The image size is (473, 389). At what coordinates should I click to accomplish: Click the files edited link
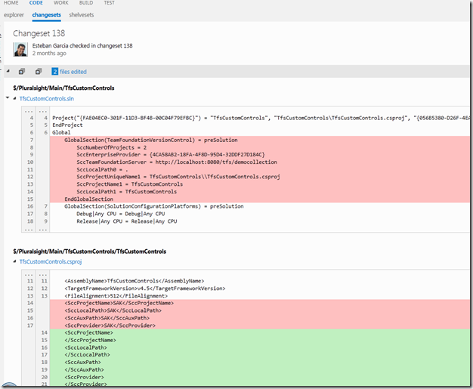tap(73, 72)
